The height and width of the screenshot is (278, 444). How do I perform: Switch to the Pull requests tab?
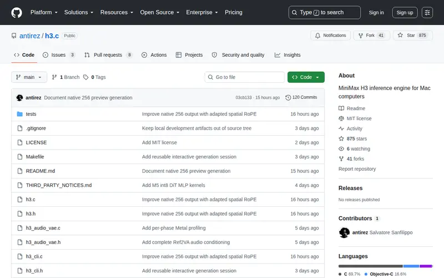108,55
